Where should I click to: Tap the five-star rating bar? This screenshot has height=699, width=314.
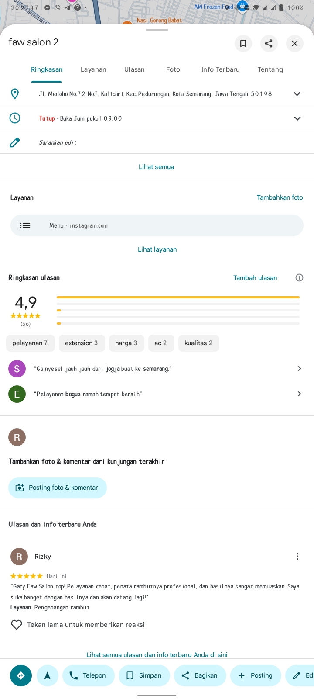point(178,297)
